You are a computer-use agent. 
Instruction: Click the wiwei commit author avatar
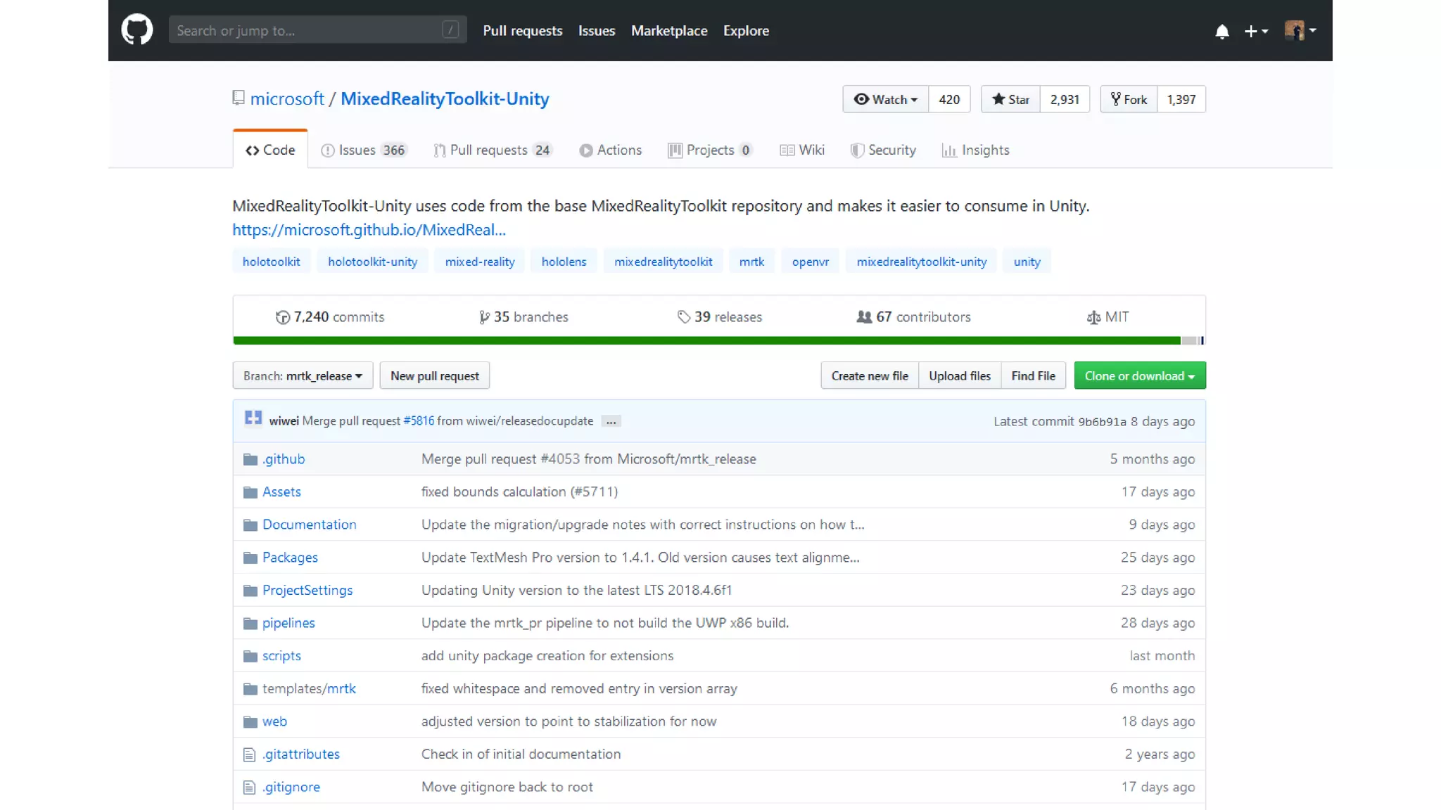(253, 419)
